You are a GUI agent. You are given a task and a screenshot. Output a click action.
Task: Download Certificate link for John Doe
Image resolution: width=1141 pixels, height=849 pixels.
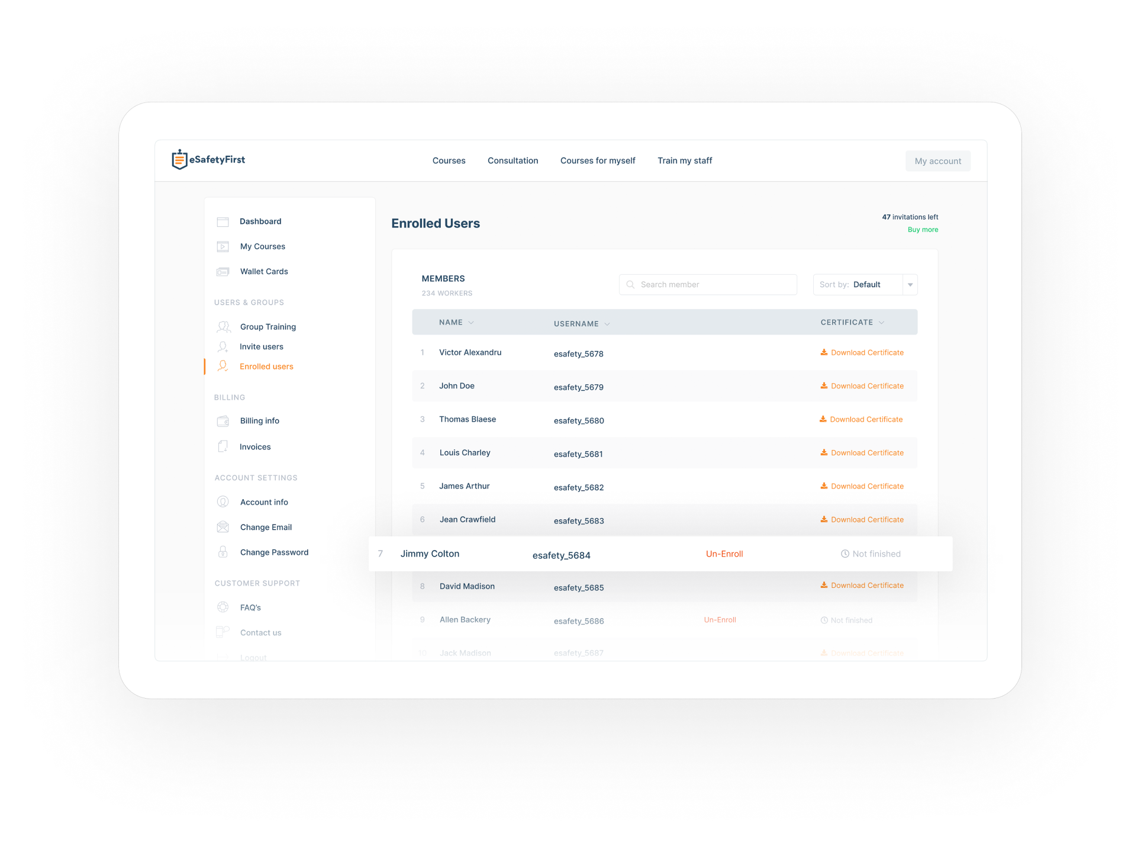pyautogui.click(x=867, y=386)
